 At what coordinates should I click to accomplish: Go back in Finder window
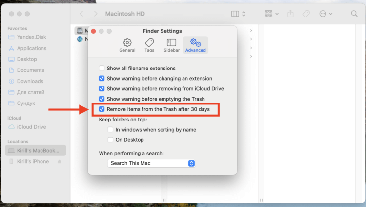point(81,14)
